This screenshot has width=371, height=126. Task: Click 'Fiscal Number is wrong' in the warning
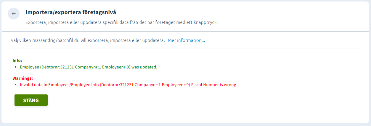(x=213, y=85)
